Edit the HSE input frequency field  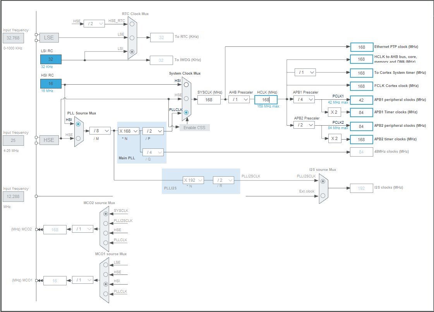pyautogui.click(x=14, y=140)
